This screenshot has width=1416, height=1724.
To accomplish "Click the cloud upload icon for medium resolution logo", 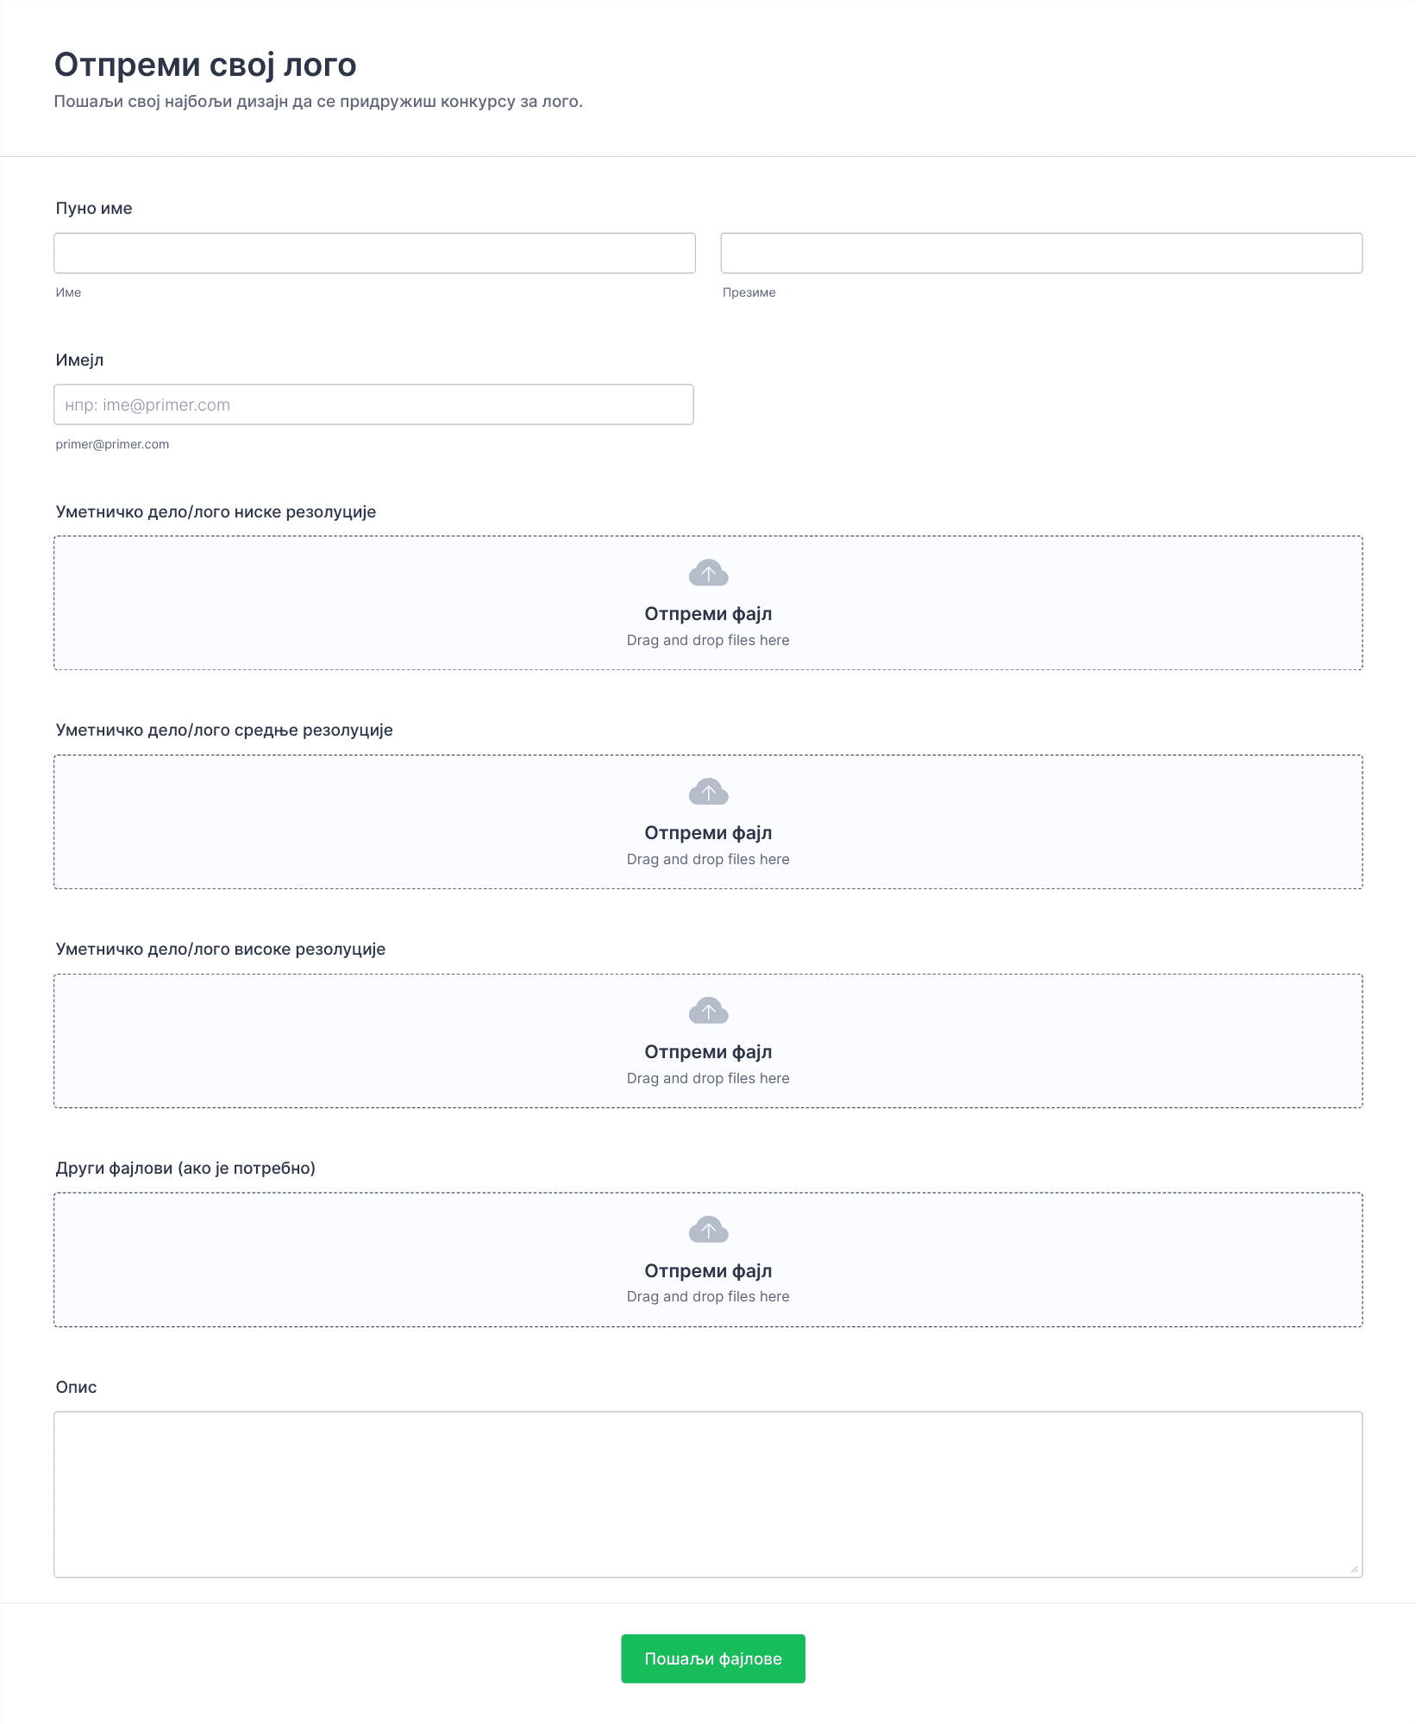I will tap(708, 792).
